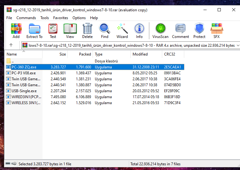Open the Tools menu

[44, 18]
